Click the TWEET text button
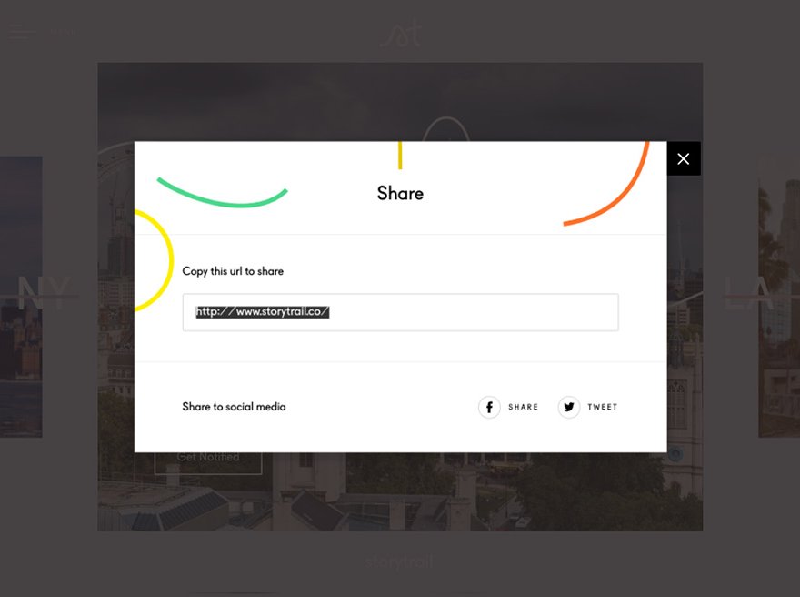This screenshot has width=800, height=597. click(x=602, y=407)
